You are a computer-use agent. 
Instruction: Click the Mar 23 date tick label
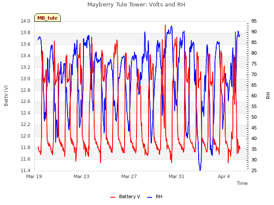[x=81, y=176]
